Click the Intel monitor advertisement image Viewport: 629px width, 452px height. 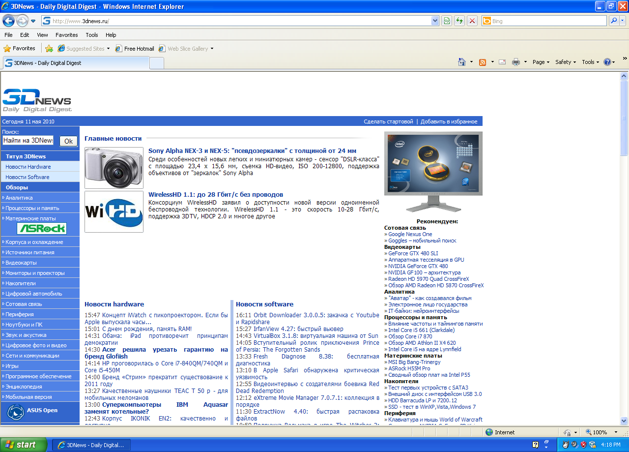tap(433, 172)
